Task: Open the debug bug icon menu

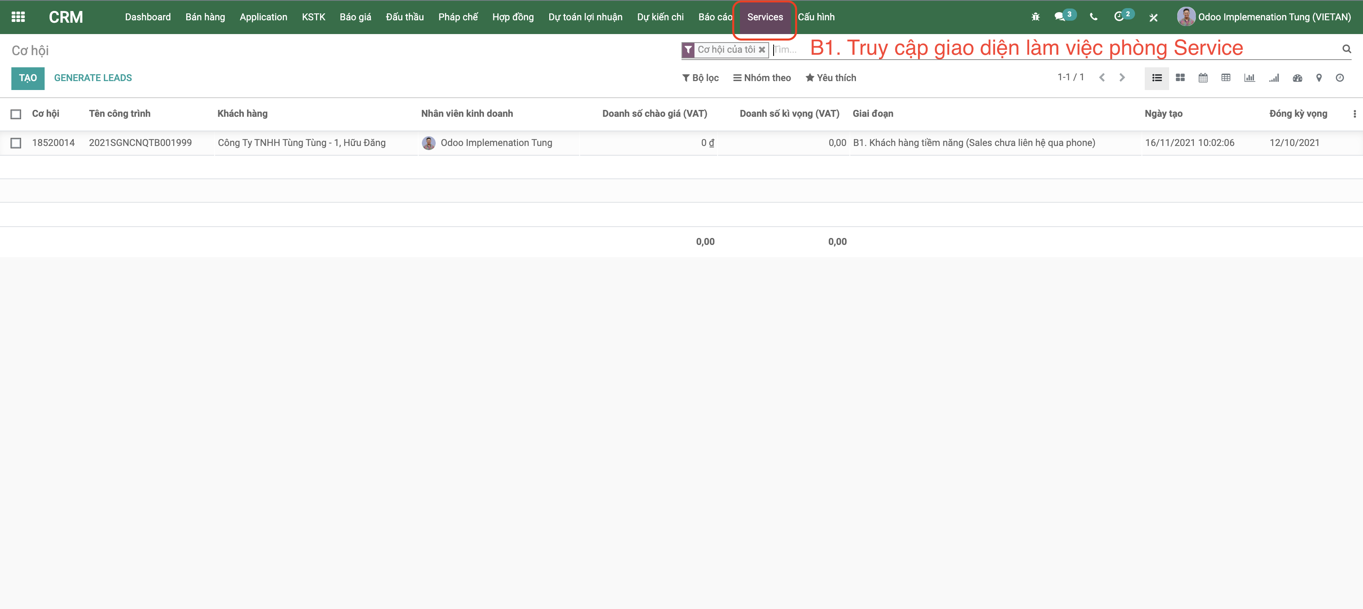Action: (1036, 17)
